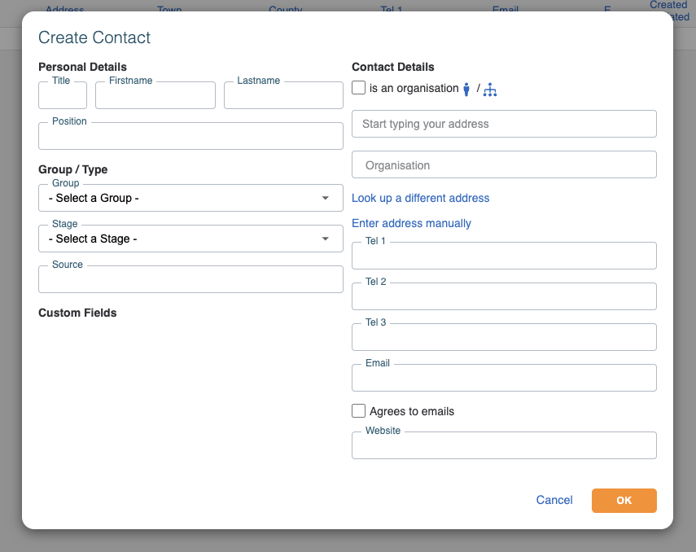Click the Stage dropdown arrow
This screenshot has height=552, width=696.
326,239
